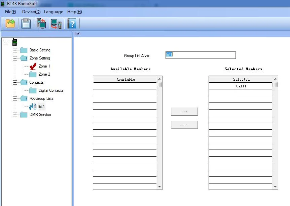Image resolution: width=290 pixels, height=206 pixels.
Task: Select Call1 in Selected Members list
Action: tap(241, 86)
